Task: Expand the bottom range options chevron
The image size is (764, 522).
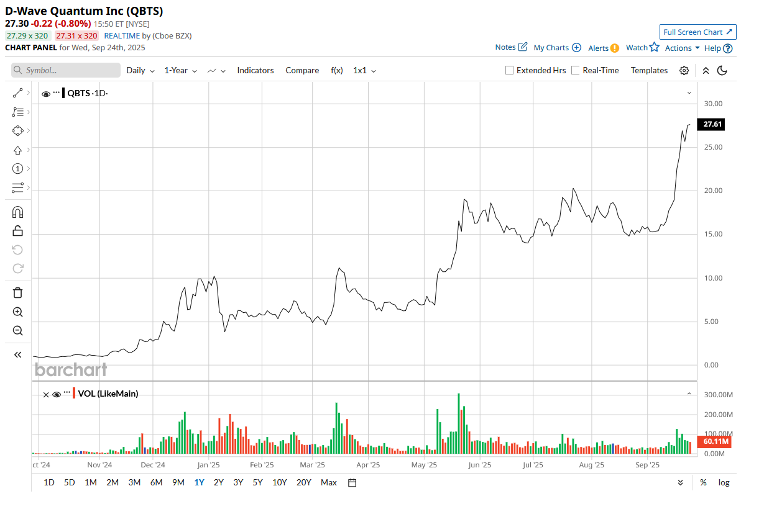Action: (681, 482)
